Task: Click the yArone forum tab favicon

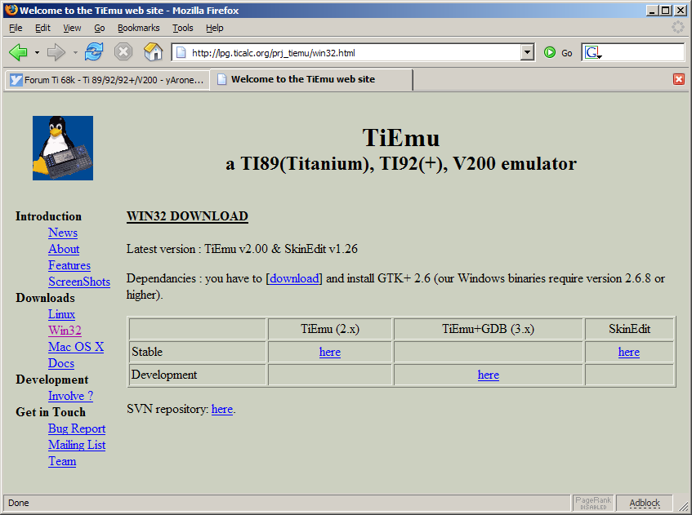Action: coord(16,80)
